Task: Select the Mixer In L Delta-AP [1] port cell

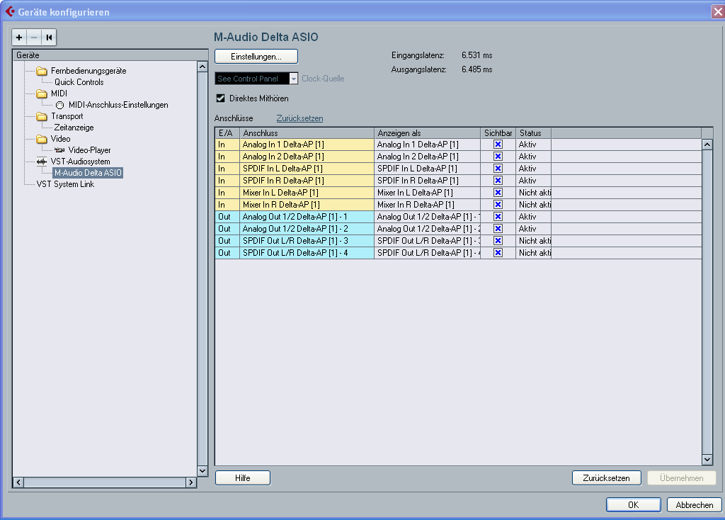Action: click(307, 193)
